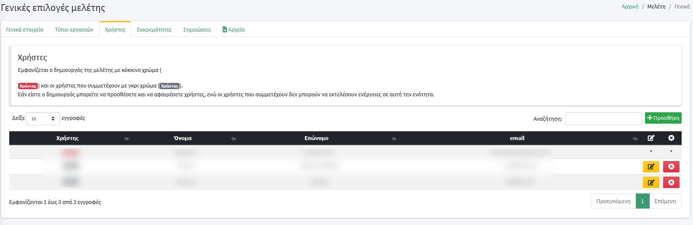Sort table by Χρήστης column
This screenshot has height=225, width=693.
[68, 138]
